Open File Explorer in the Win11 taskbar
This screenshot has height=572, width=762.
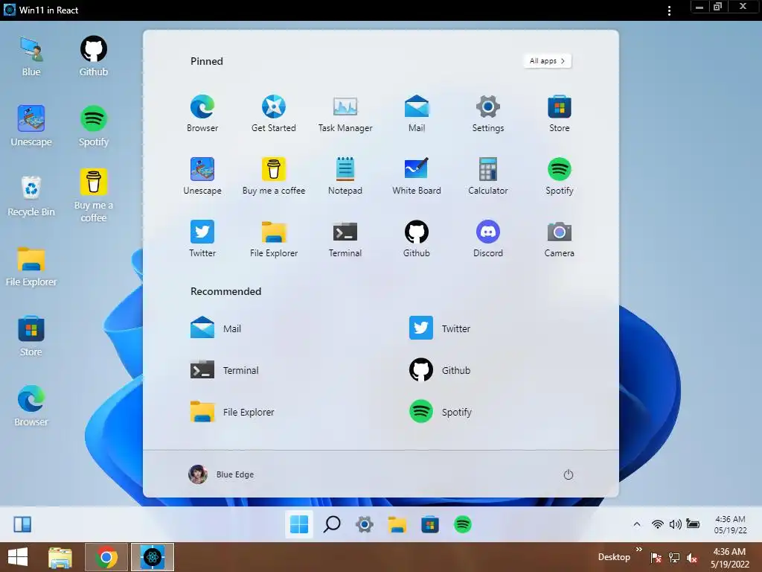pos(397,524)
